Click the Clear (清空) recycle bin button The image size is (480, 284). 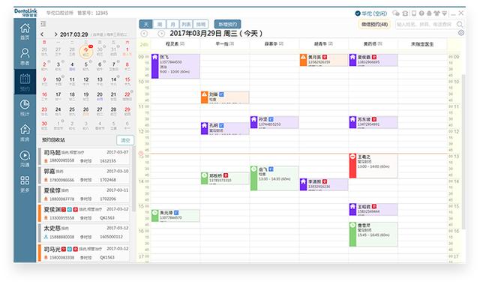(x=125, y=140)
